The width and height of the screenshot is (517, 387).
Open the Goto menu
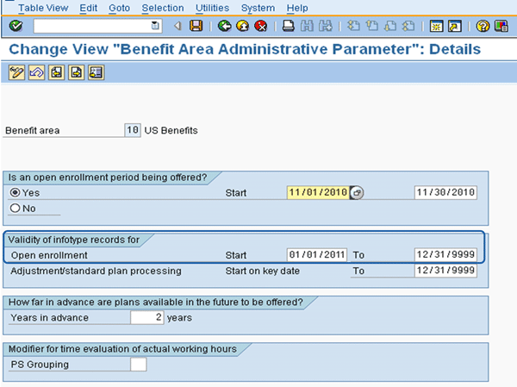[x=120, y=8]
